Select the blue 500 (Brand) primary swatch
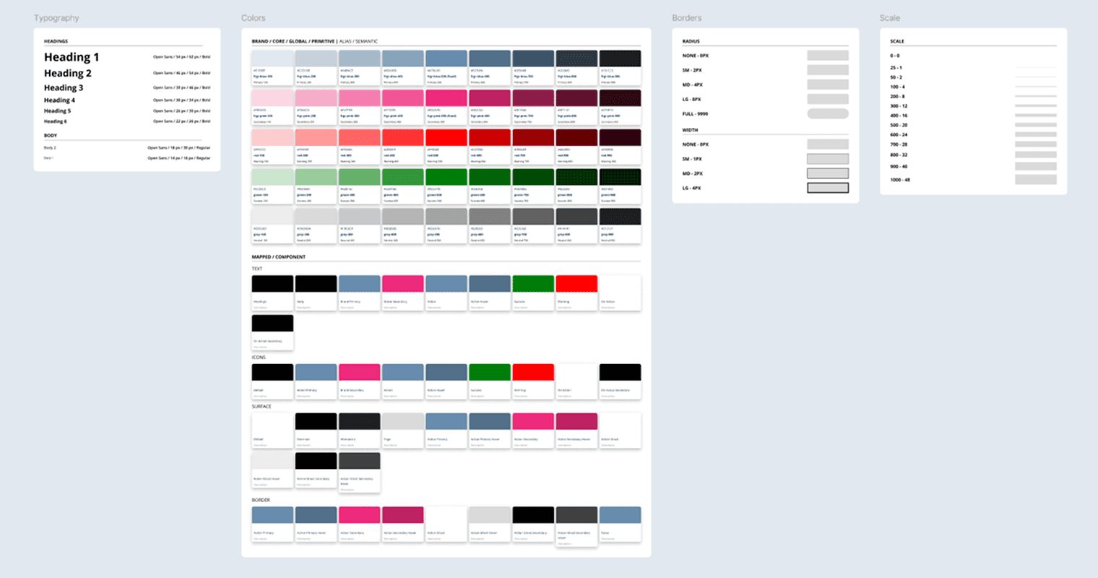Screen dimensions: 1098x578 point(446,67)
